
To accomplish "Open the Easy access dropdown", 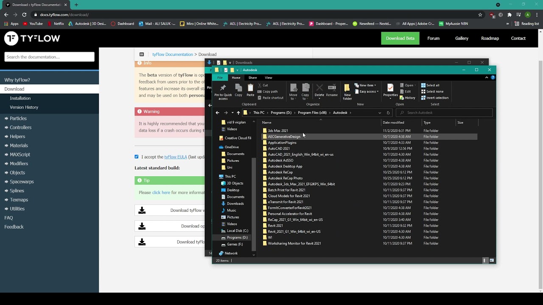I will tap(367, 91).
